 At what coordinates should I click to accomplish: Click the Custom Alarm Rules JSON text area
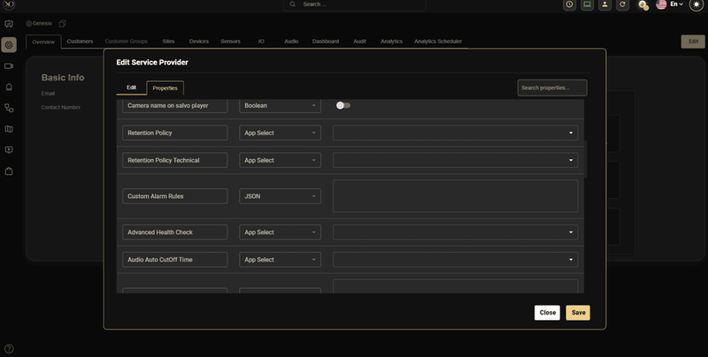coord(456,196)
